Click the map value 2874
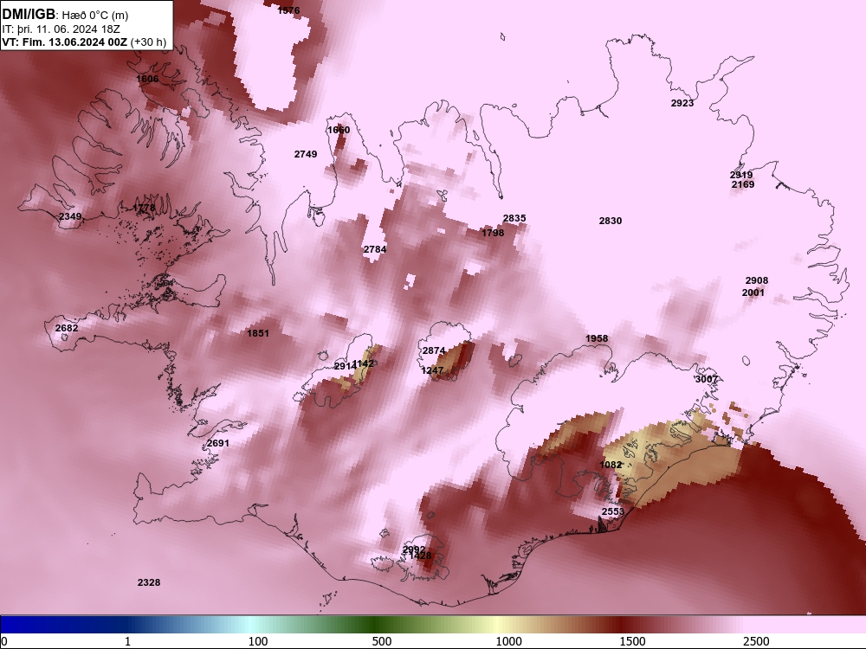The height and width of the screenshot is (649, 866). [x=434, y=350]
